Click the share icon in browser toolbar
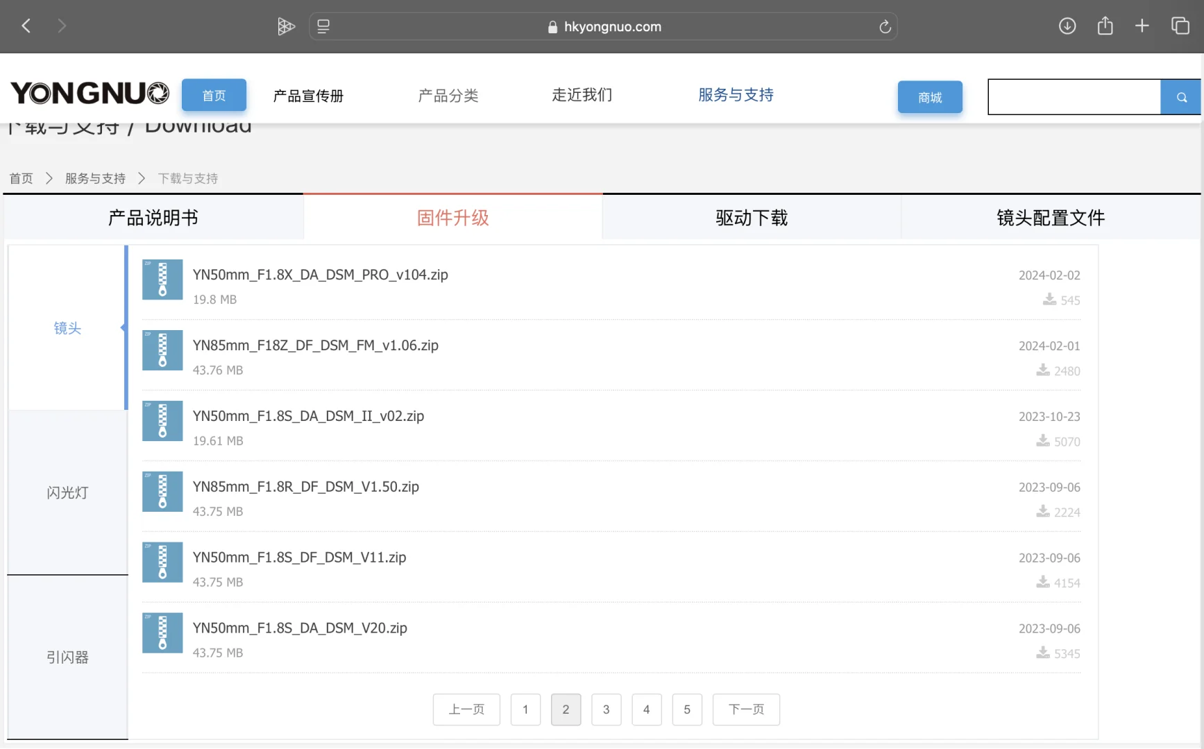Viewport: 1204px width, 749px height. (x=1105, y=26)
